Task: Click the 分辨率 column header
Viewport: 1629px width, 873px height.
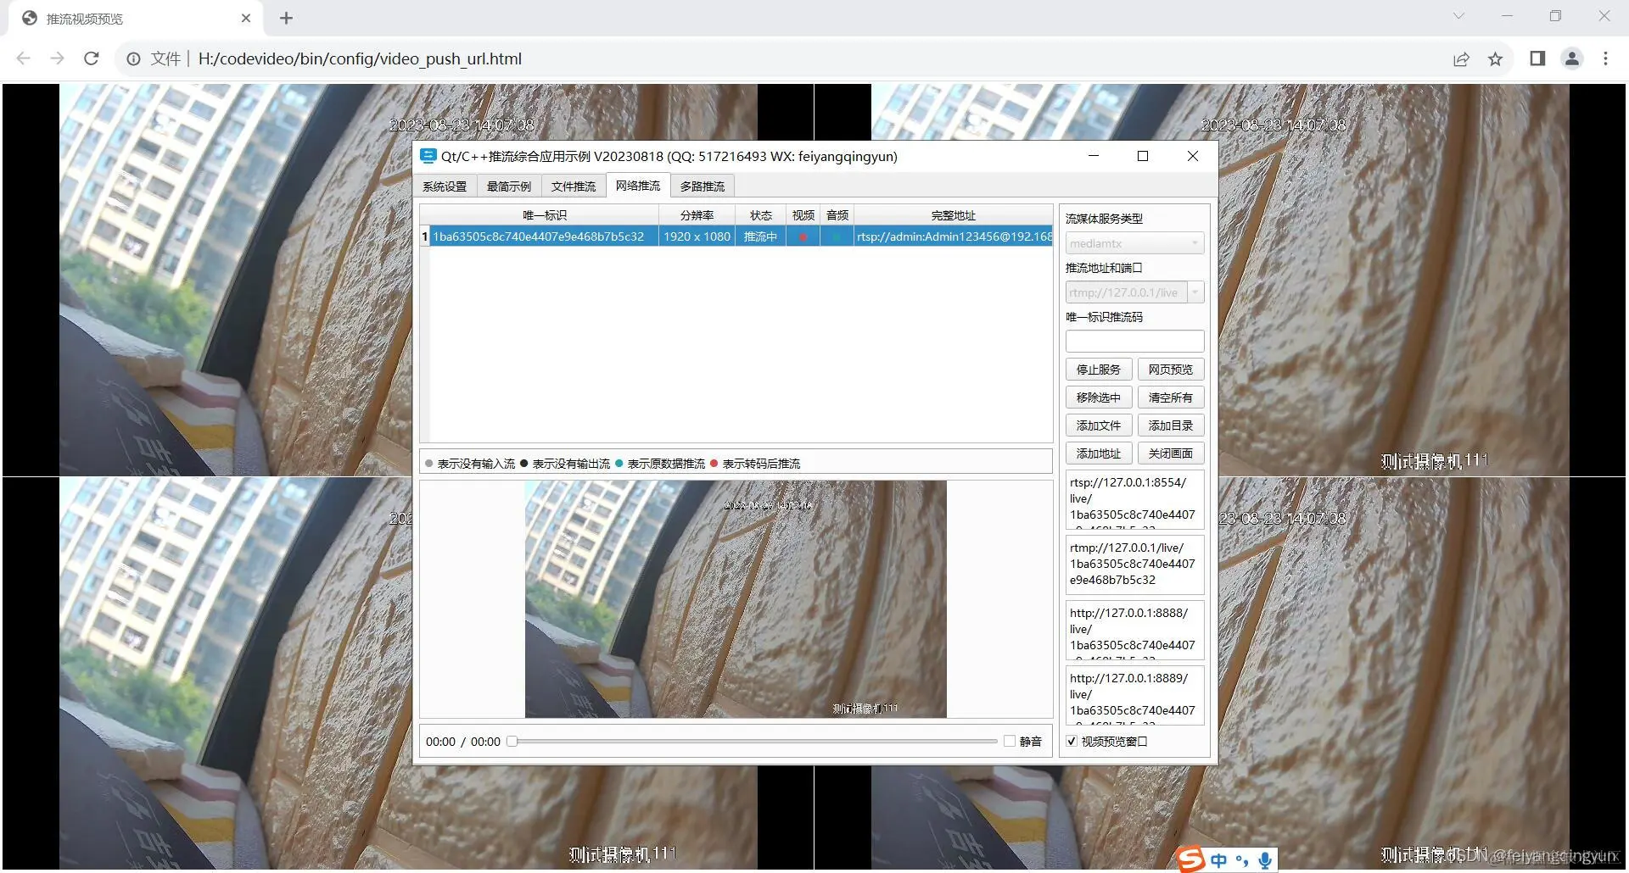Action: point(697,215)
